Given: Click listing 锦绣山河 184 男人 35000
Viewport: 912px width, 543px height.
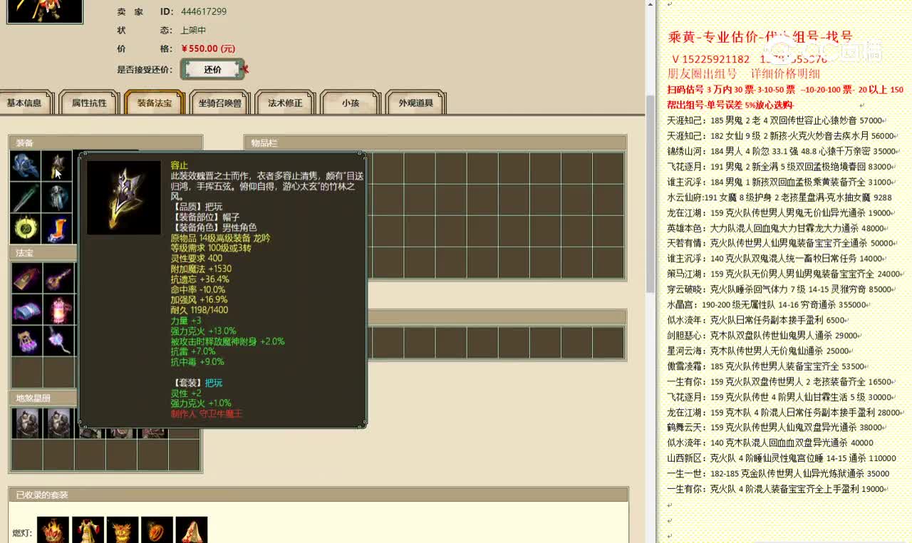Looking at the screenshot, I should click(784, 151).
